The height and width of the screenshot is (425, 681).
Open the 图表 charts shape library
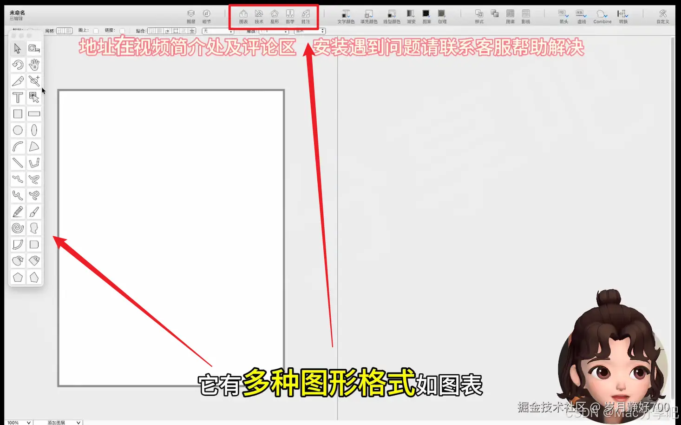243,15
